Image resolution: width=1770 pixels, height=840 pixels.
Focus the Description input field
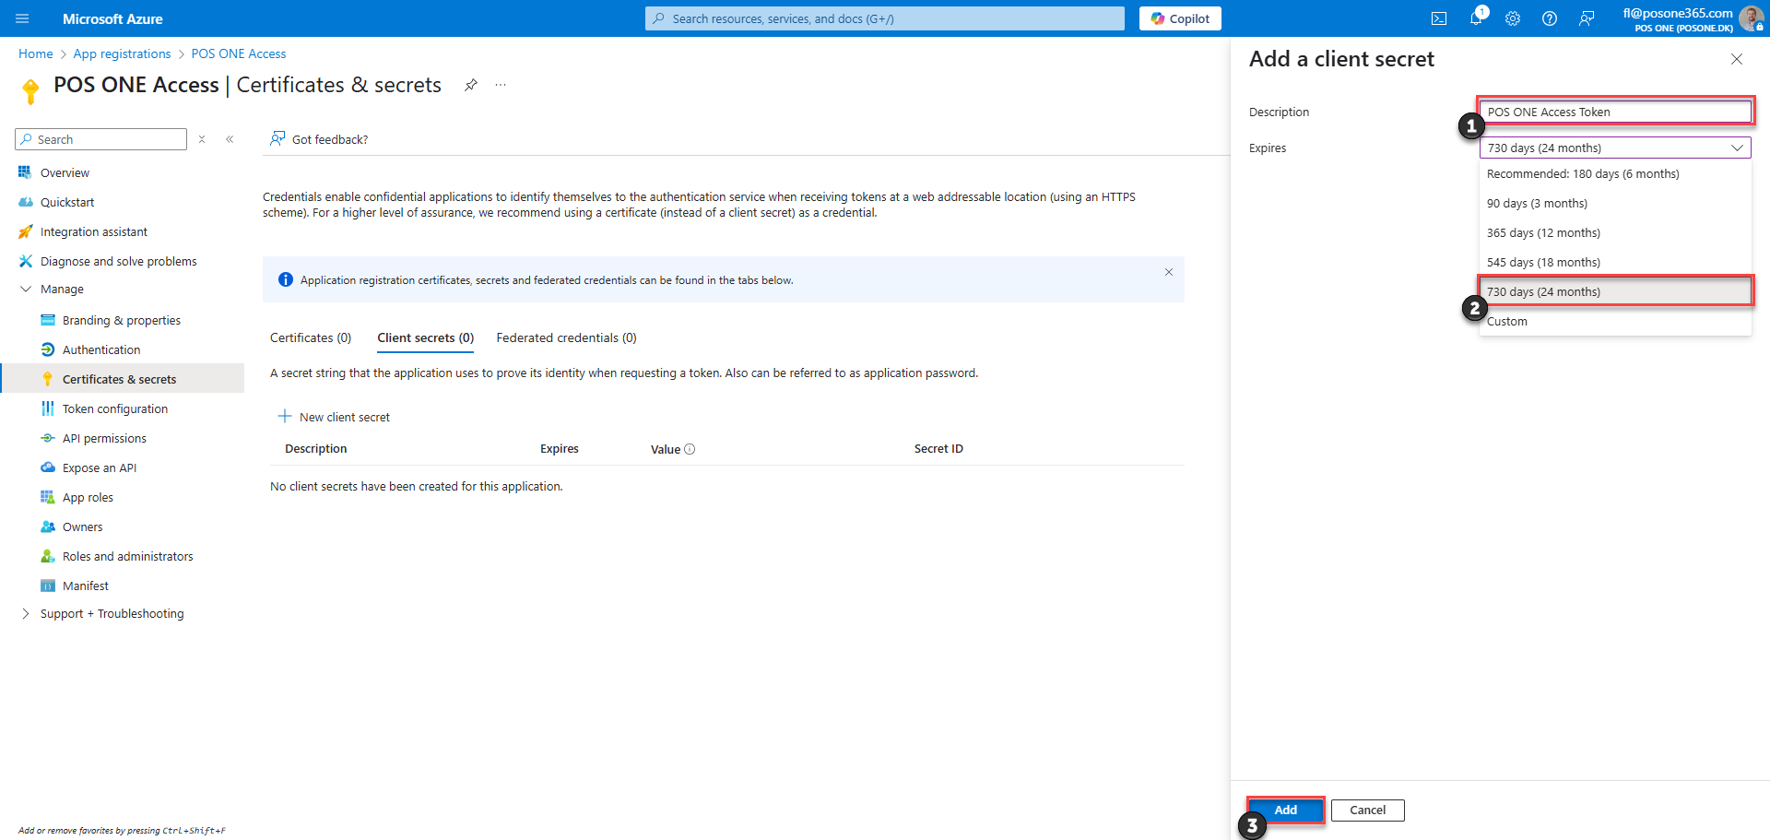(x=1615, y=112)
